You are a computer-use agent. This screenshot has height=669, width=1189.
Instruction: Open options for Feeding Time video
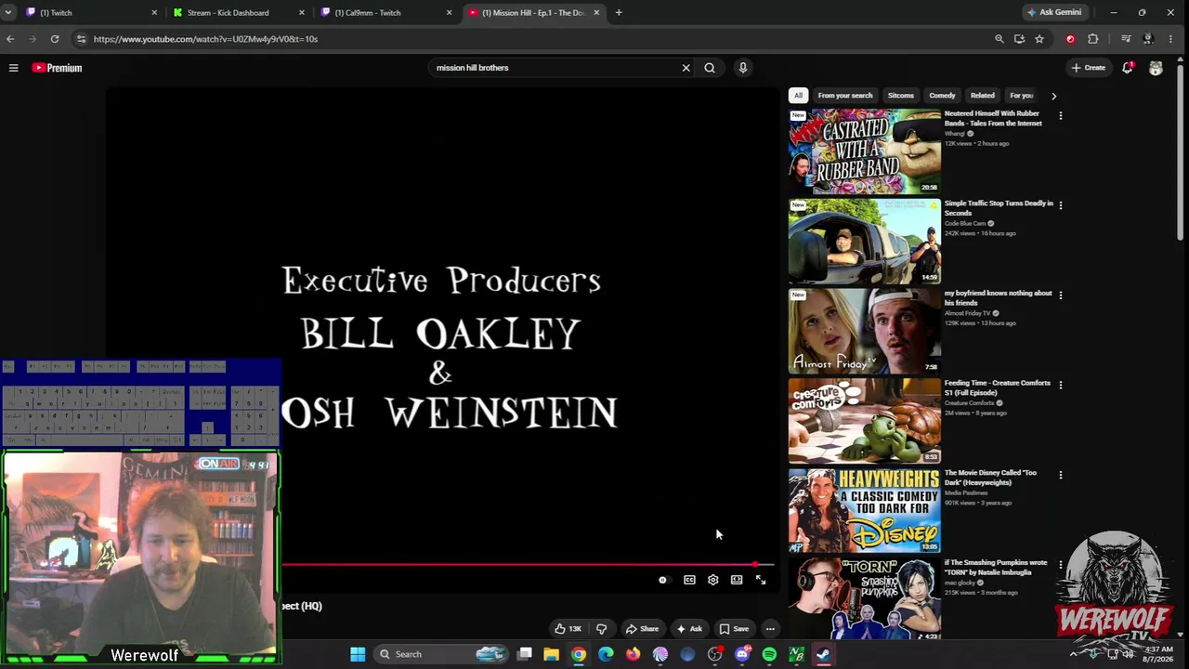pos(1061,385)
